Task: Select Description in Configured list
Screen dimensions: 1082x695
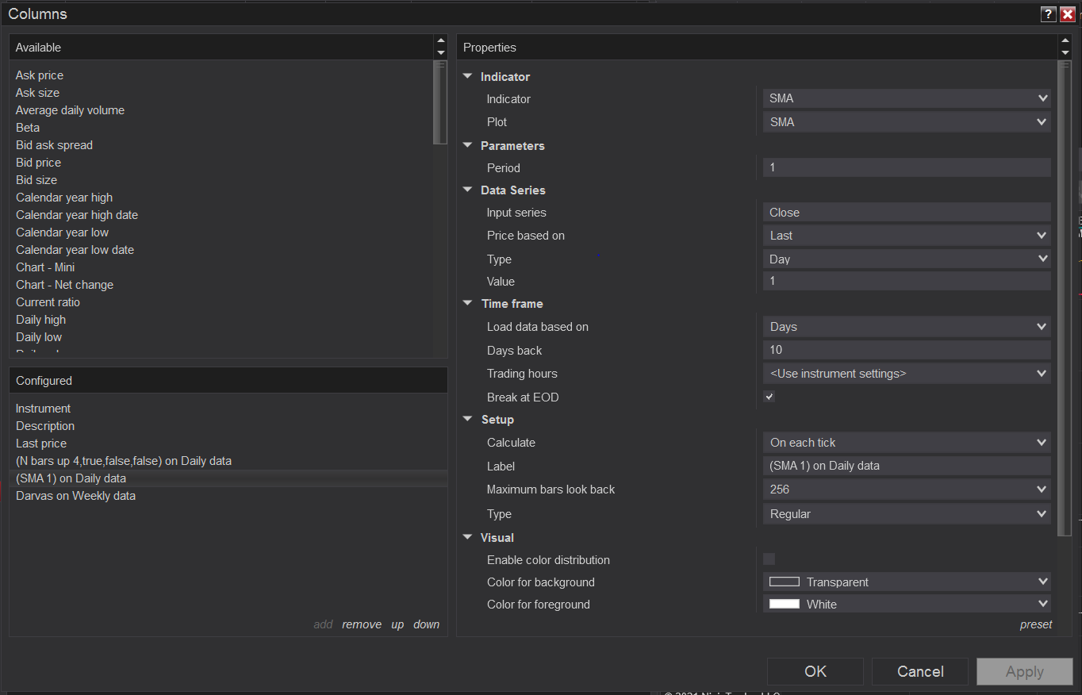Action: point(45,426)
